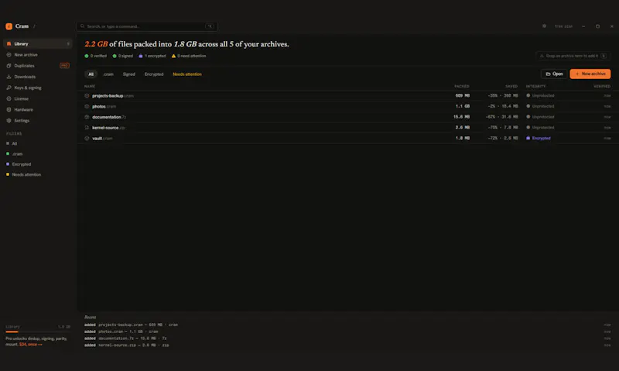Image resolution: width=619 pixels, height=371 pixels.
Task: Click the kernel-source archive file icon
Action: [87, 128]
